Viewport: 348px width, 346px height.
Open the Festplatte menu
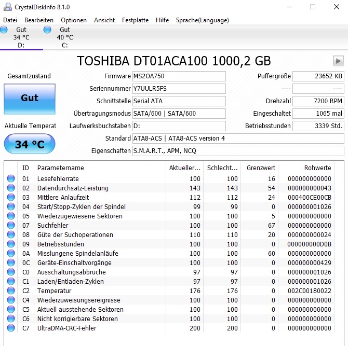[x=135, y=20]
